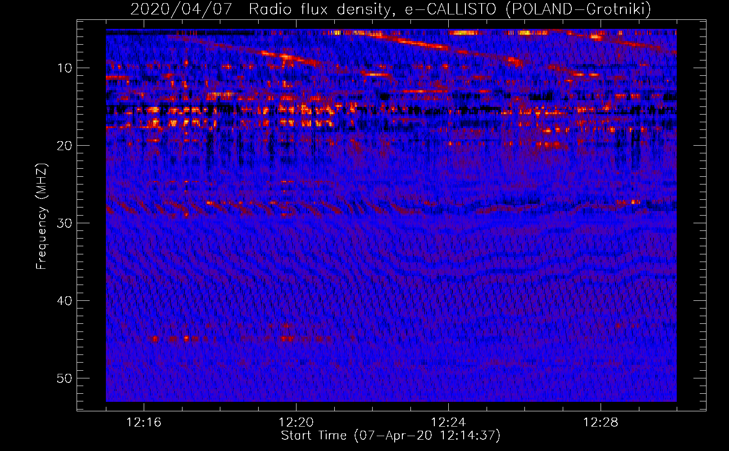Select the 20 MHz frequency tick label
The image size is (729, 451).
pyautogui.click(x=65, y=146)
